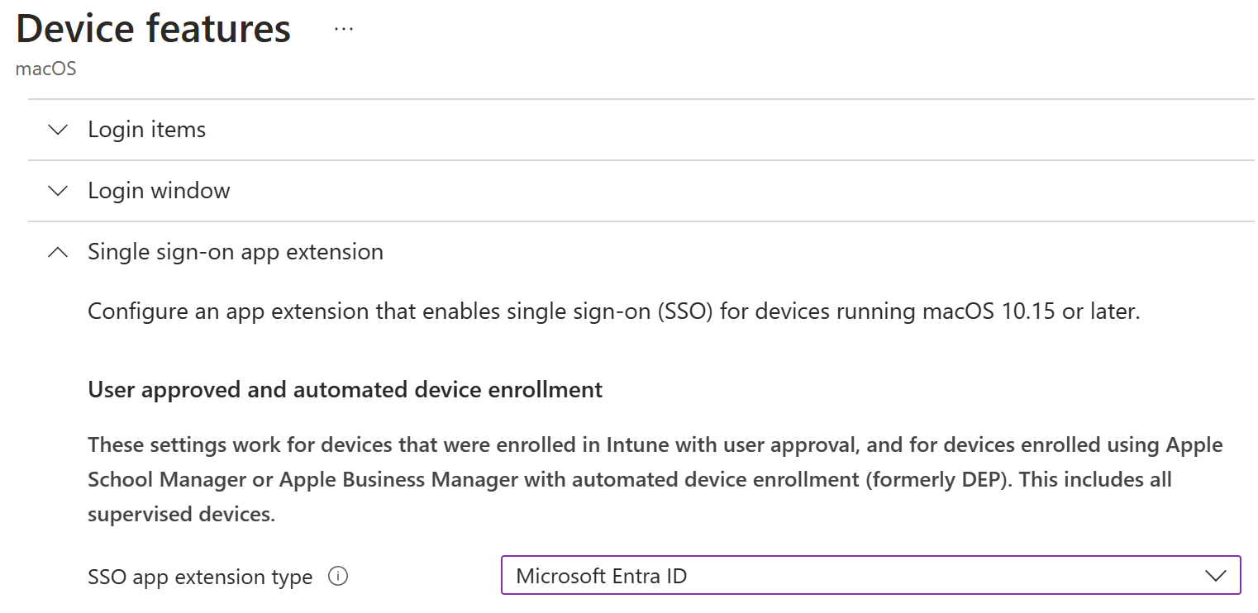Click the dropdown arrow inside the SSO type field
The height and width of the screenshot is (613, 1258).
click(x=1214, y=575)
